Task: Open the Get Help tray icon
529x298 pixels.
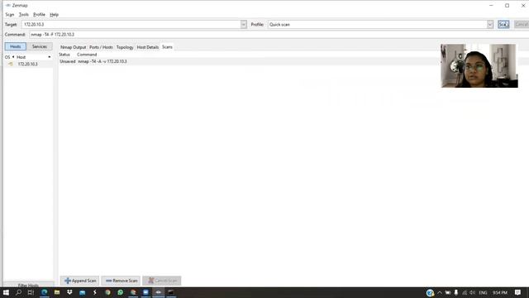Action: tap(430, 293)
